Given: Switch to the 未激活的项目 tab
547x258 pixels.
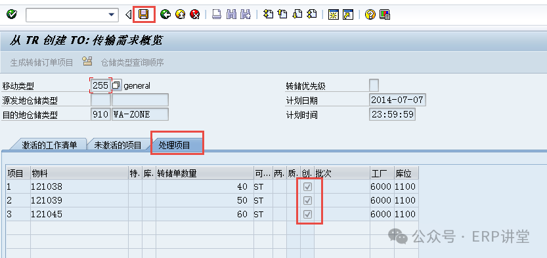Looking at the screenshot, I should point(118,145).
